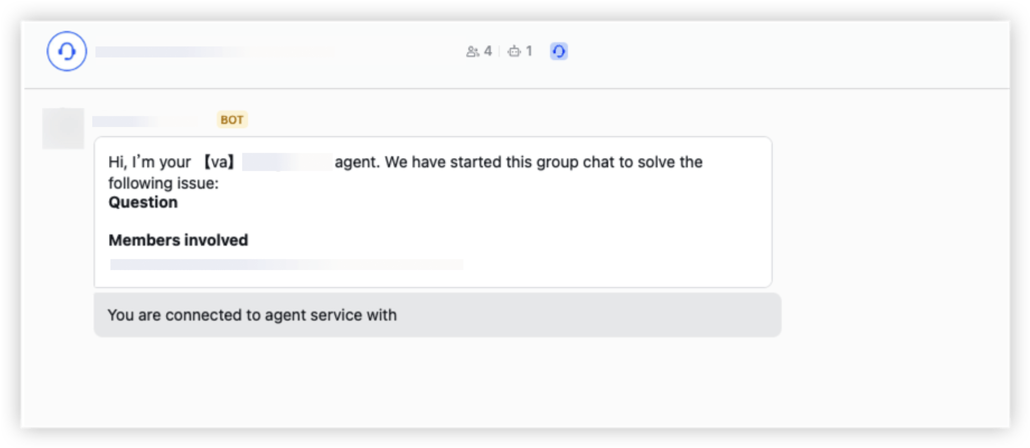Image resolution: width=1030 pixels, height=448 pixels.
Task: Click the headset group avatar icon
Action: pyautogui.click(x=67, y=51)
